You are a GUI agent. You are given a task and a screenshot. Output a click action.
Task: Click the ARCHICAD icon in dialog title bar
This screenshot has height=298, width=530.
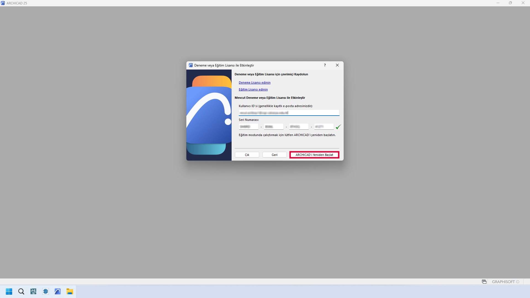coord(190,65)
